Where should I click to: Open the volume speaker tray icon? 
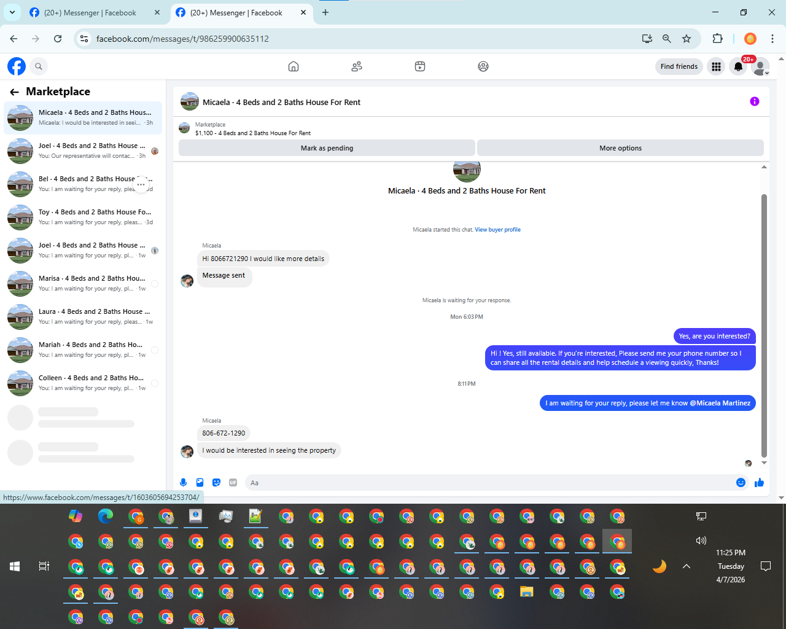point(701,541)
